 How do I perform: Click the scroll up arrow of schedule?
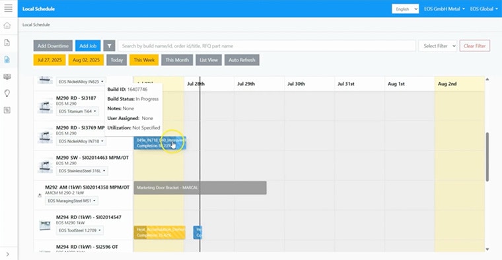click(x=487, y=79)
